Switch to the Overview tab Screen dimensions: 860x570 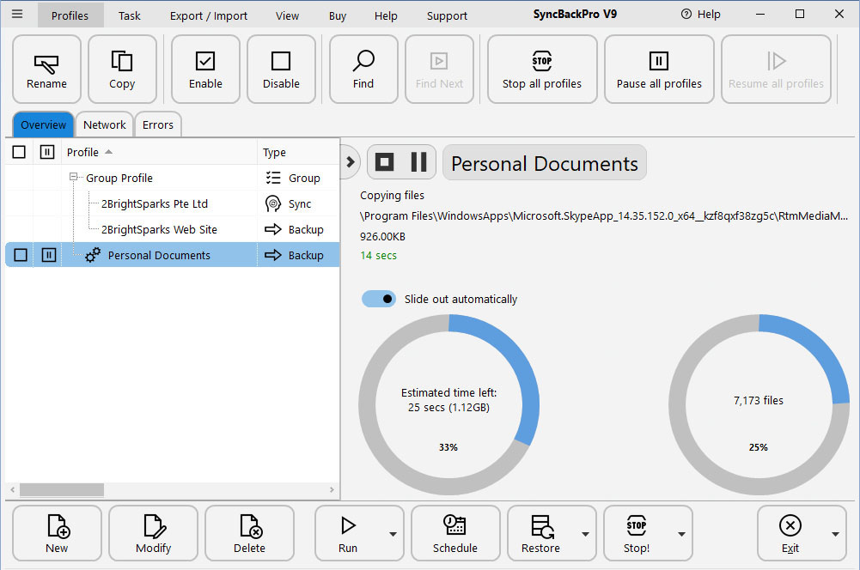(x=43, y=124)
